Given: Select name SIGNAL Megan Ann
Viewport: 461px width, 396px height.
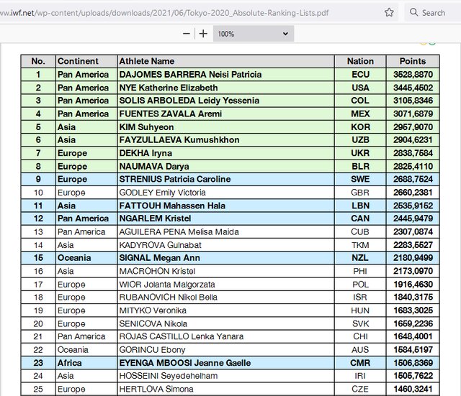Looking at the screenshot, I should coord(160,258).
